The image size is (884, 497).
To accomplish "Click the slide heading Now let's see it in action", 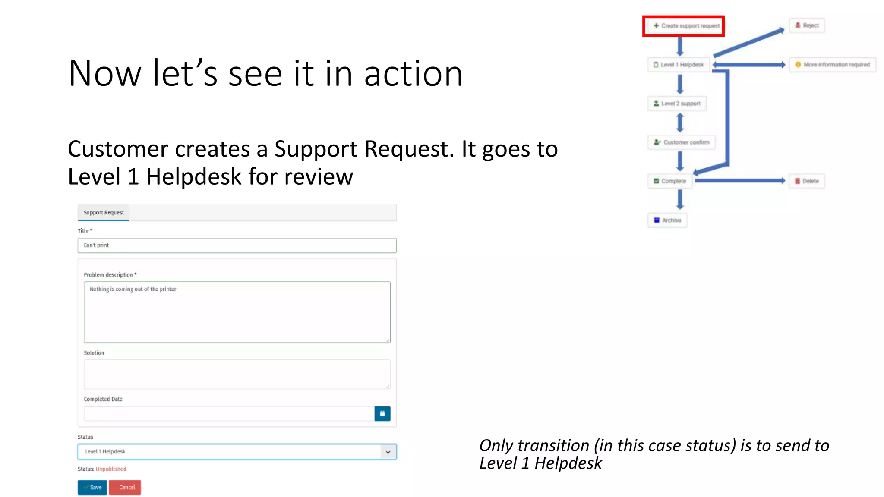I will [265, 73].
